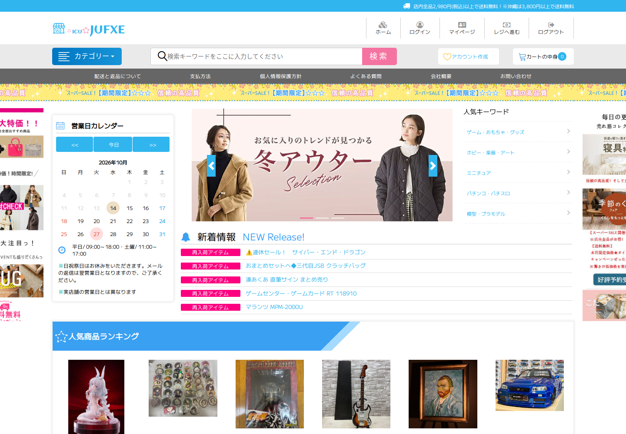Image resolution: width=626 pixels, height=434 pixels.
Task: Click the 営業日カレンダー calendar icon
Action: click(60, 126)
